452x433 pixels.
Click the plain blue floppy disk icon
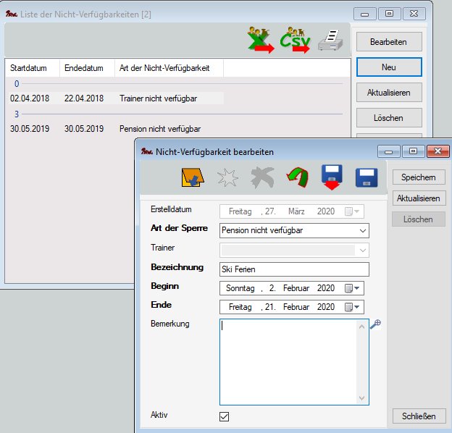tap(367, 178)
